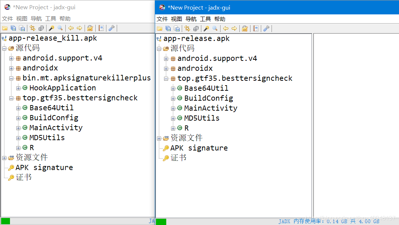
Task: Click save all icon in left window toolbar
Action: coord(14,28)
